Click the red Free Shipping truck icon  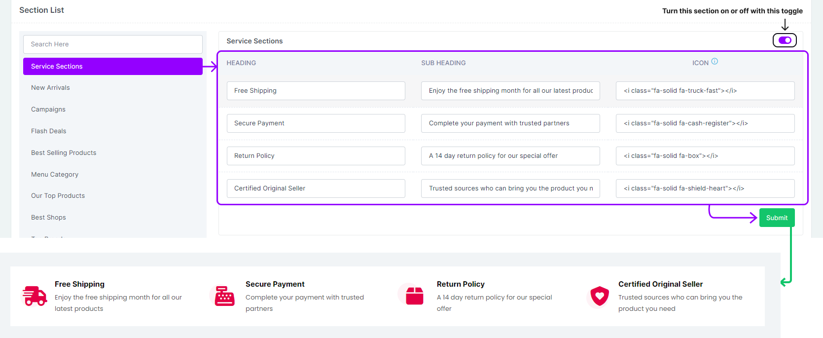pos(35,296)
